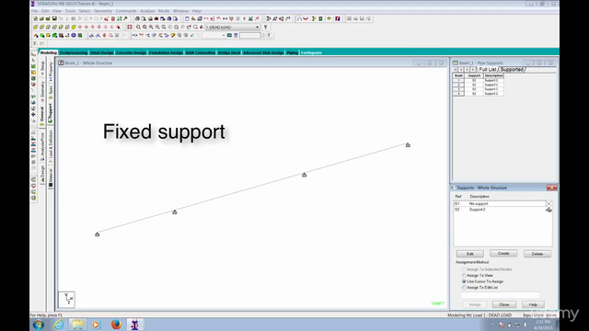Open the file explorer folder taskbar icon
Screen dimensions: 589x331
(x=77, y=325)
